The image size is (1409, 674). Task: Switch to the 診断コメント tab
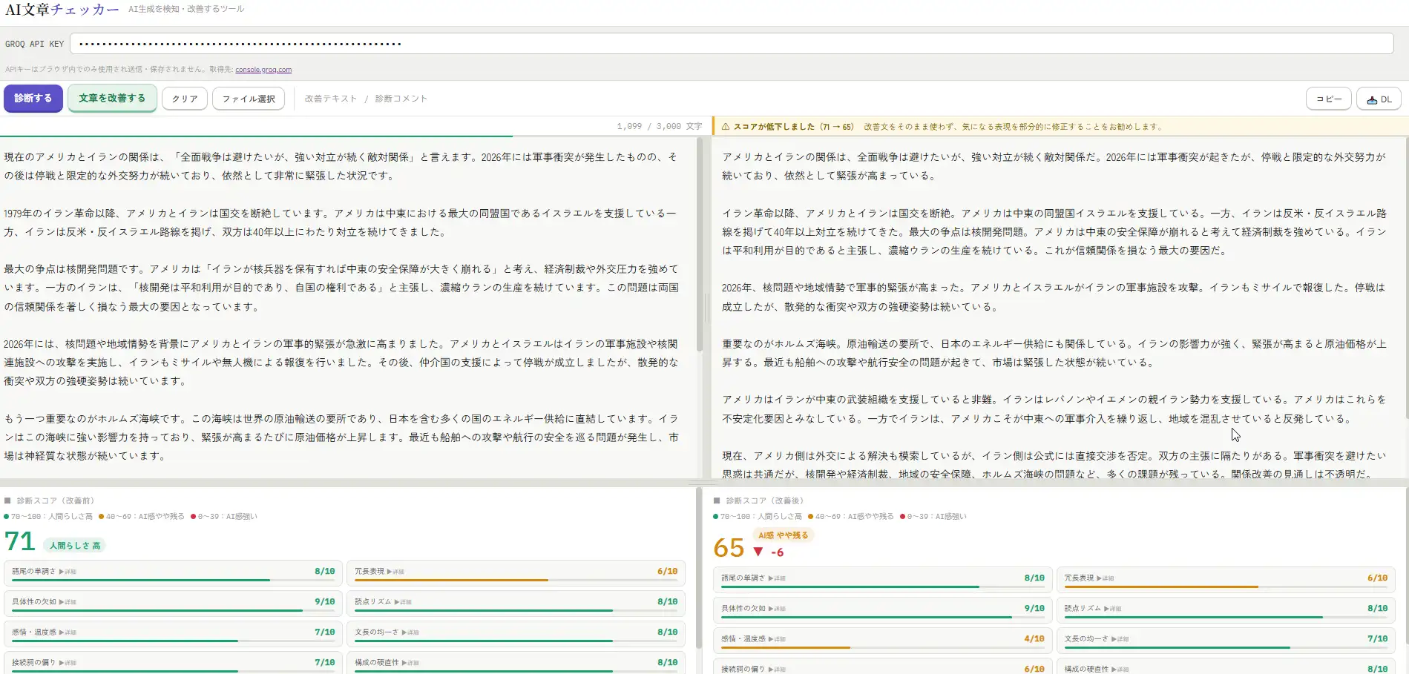click(401, 99)
